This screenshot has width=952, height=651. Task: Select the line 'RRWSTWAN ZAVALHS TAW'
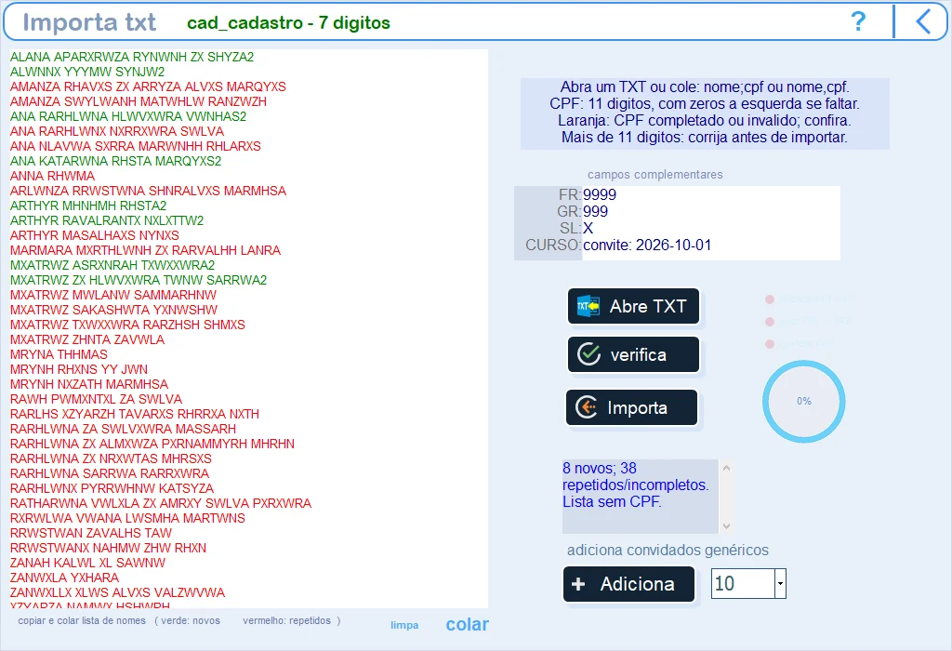(91, 533)
